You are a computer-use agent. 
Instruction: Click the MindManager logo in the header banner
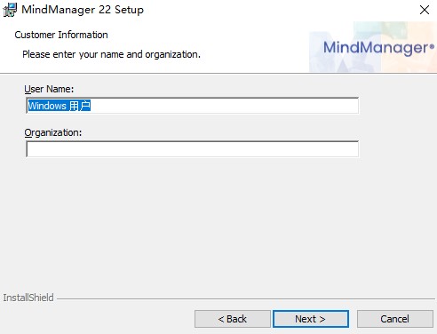pos(378,48)
